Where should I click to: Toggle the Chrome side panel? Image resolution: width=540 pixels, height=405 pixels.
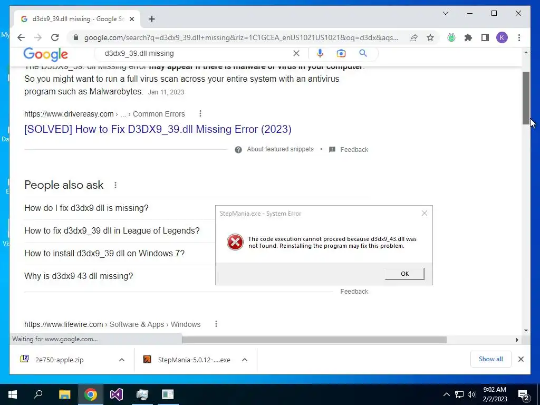[485, 37]
